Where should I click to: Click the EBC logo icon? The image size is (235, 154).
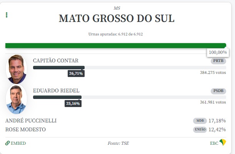223,143
